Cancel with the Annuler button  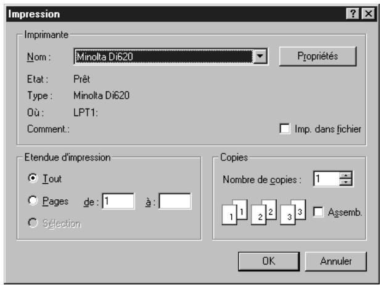(336, 261)
